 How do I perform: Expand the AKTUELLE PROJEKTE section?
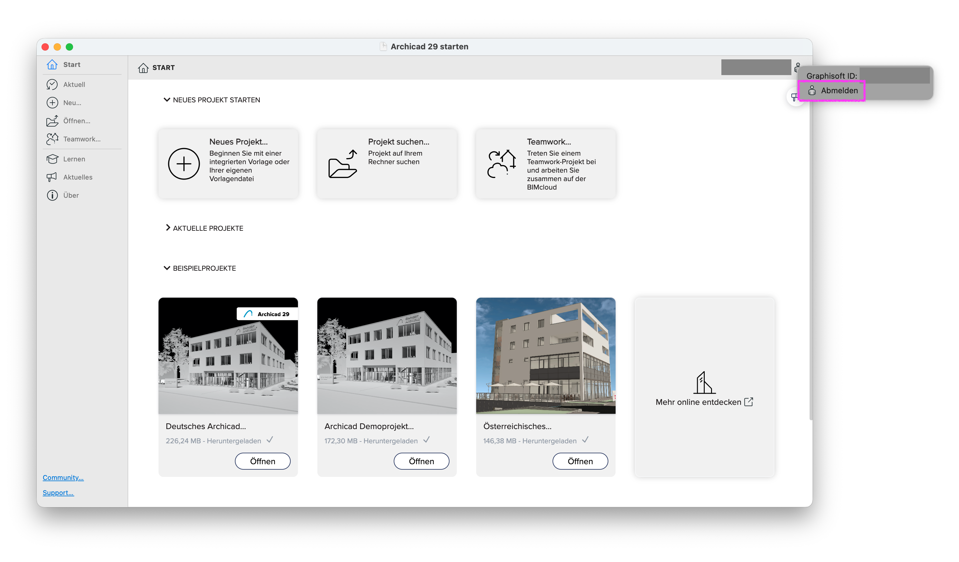(168, 228)
